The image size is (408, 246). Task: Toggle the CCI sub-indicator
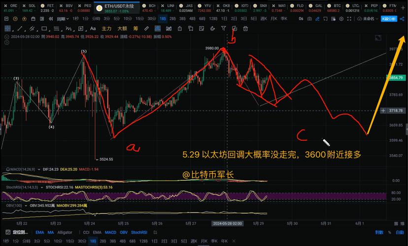86,233
